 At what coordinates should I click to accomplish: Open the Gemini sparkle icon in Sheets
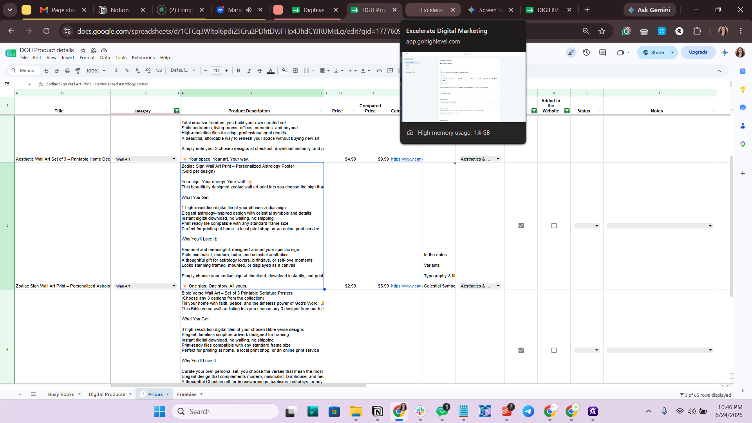pos(725,52)
